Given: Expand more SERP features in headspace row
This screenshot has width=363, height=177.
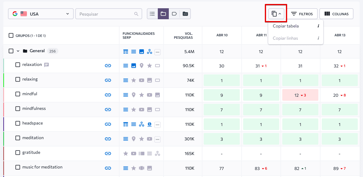Looking at the screenshot, I should tap(157, 125).
